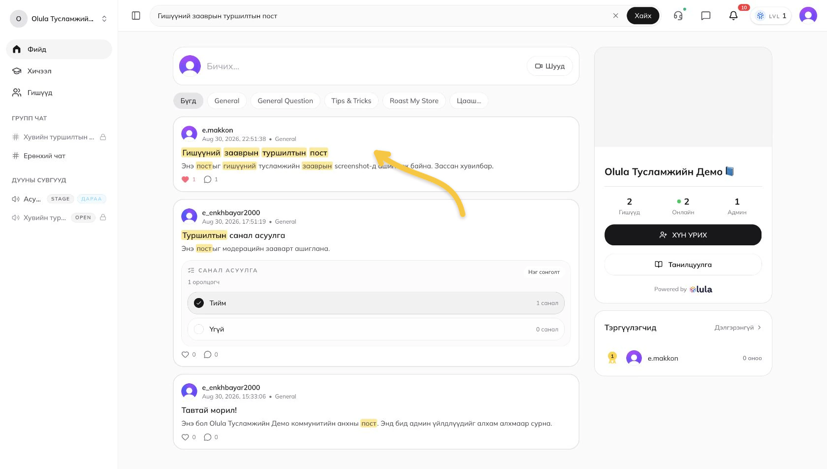Viewport: 827px width, 469px height.
Task: Open Хувийн туршилтын group chat
Action: point(59,137)
